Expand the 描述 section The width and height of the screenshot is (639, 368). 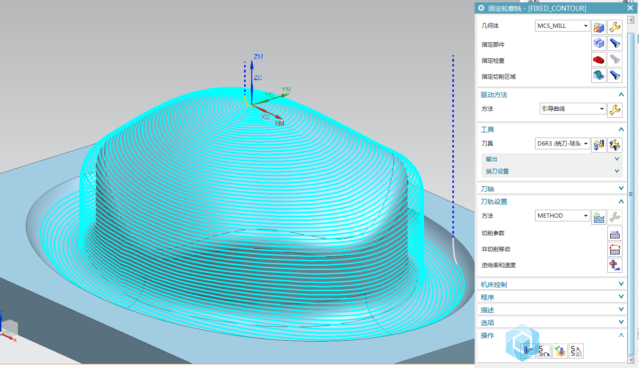621,310
